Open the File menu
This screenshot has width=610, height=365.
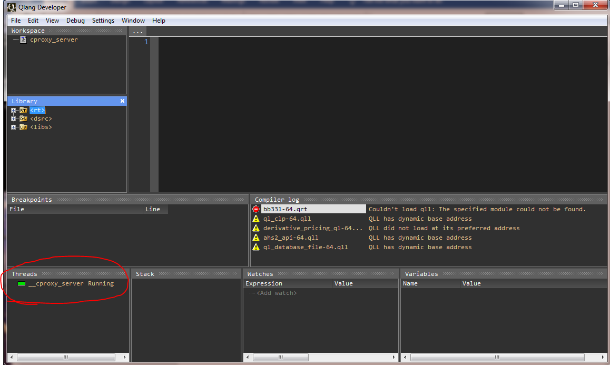coord(16,21)
